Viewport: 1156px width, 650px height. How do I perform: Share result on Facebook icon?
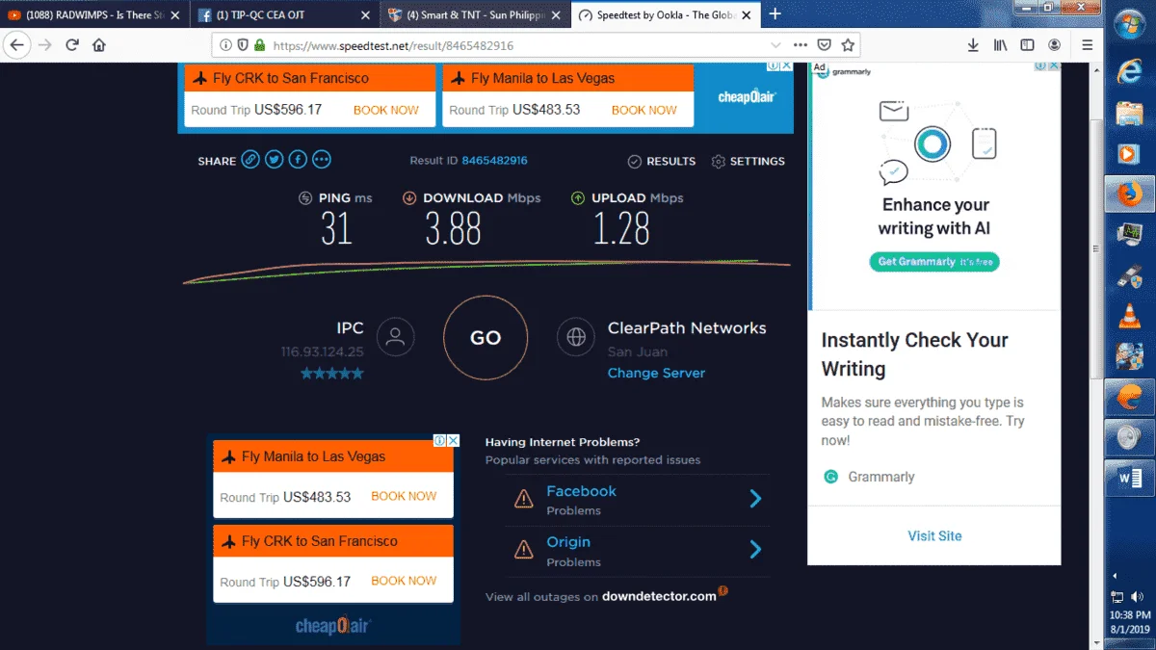[x=298, y=160]
